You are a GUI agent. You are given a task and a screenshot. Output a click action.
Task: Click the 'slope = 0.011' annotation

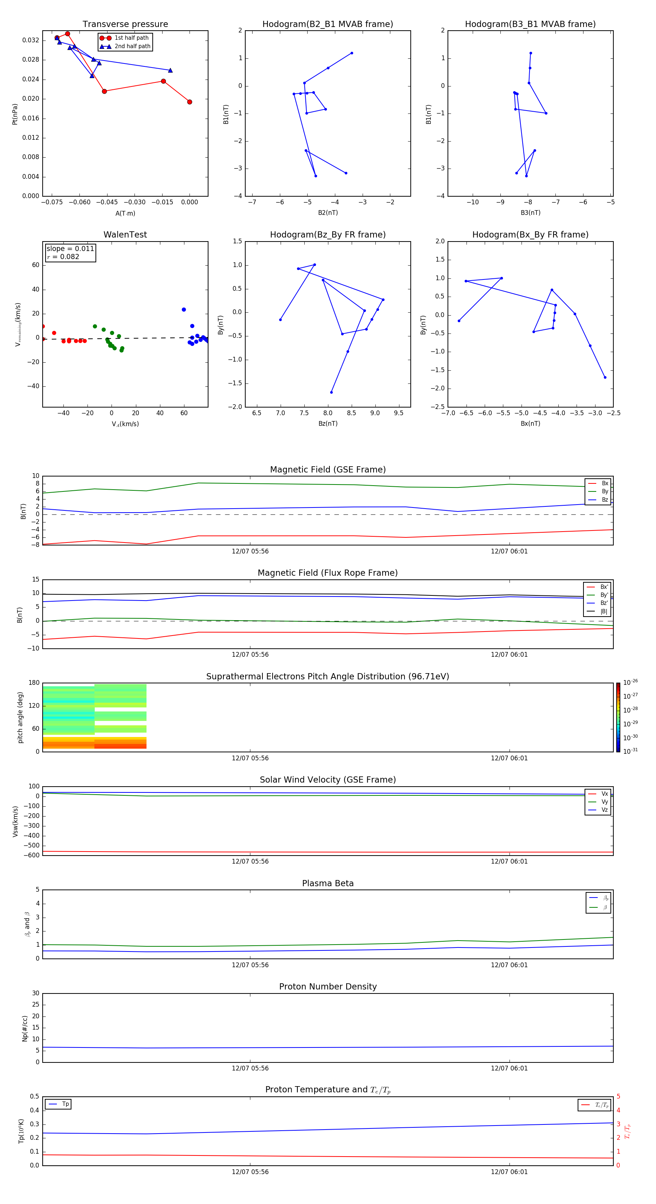point(70,249)
